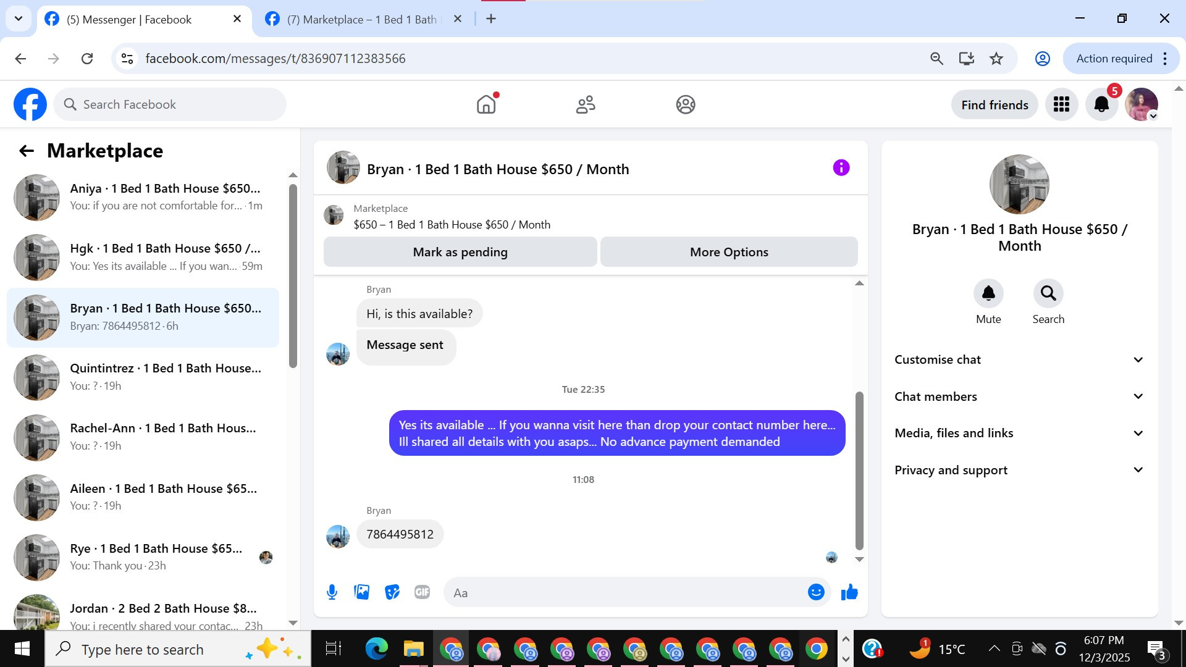
Task: Open the Aileen conversation
Action: click(x=143, y=498)
